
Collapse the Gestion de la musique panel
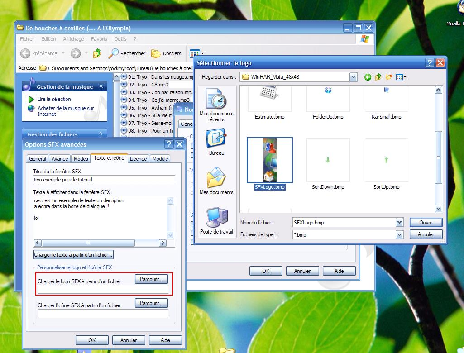(x=101, y=86)
